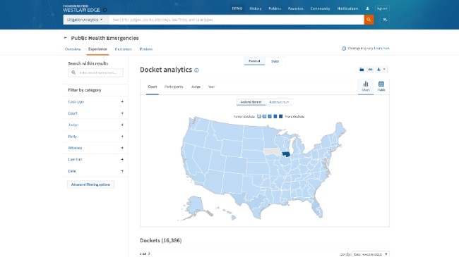Select the Participants tab

tap(174, 87)
